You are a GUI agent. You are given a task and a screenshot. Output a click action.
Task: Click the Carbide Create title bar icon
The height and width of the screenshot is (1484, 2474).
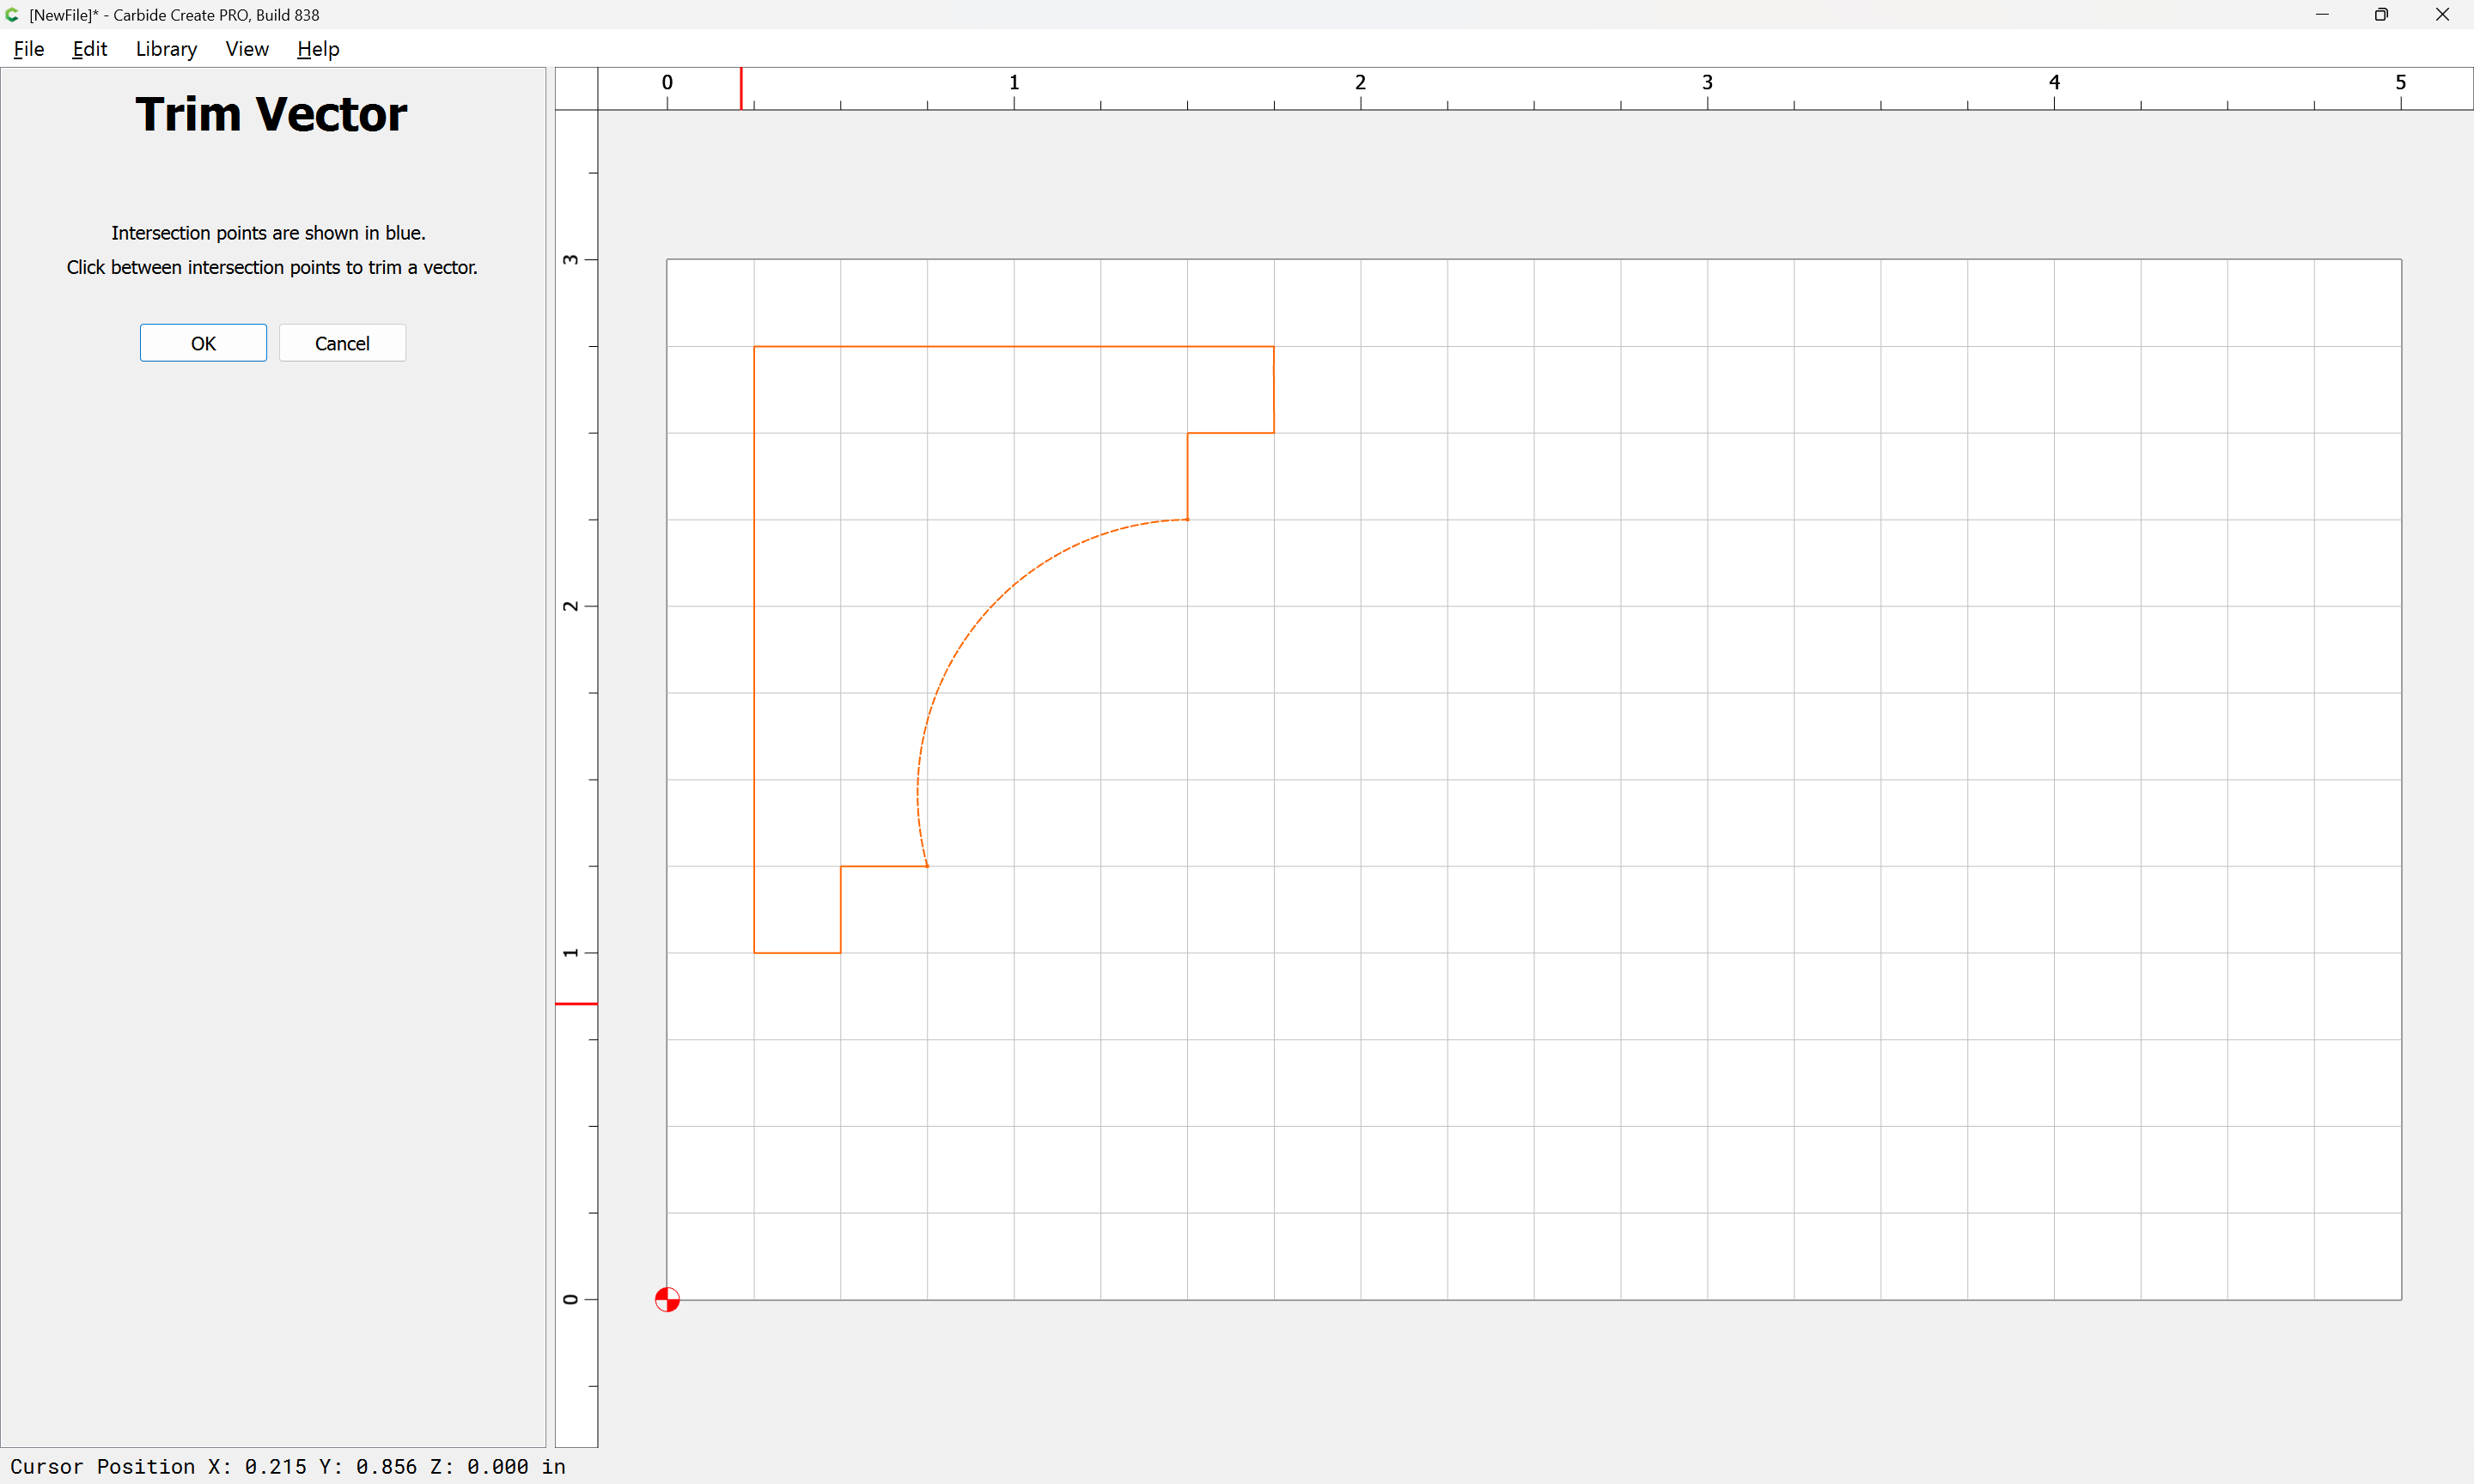pyautogui.click(x=13, y=15)
